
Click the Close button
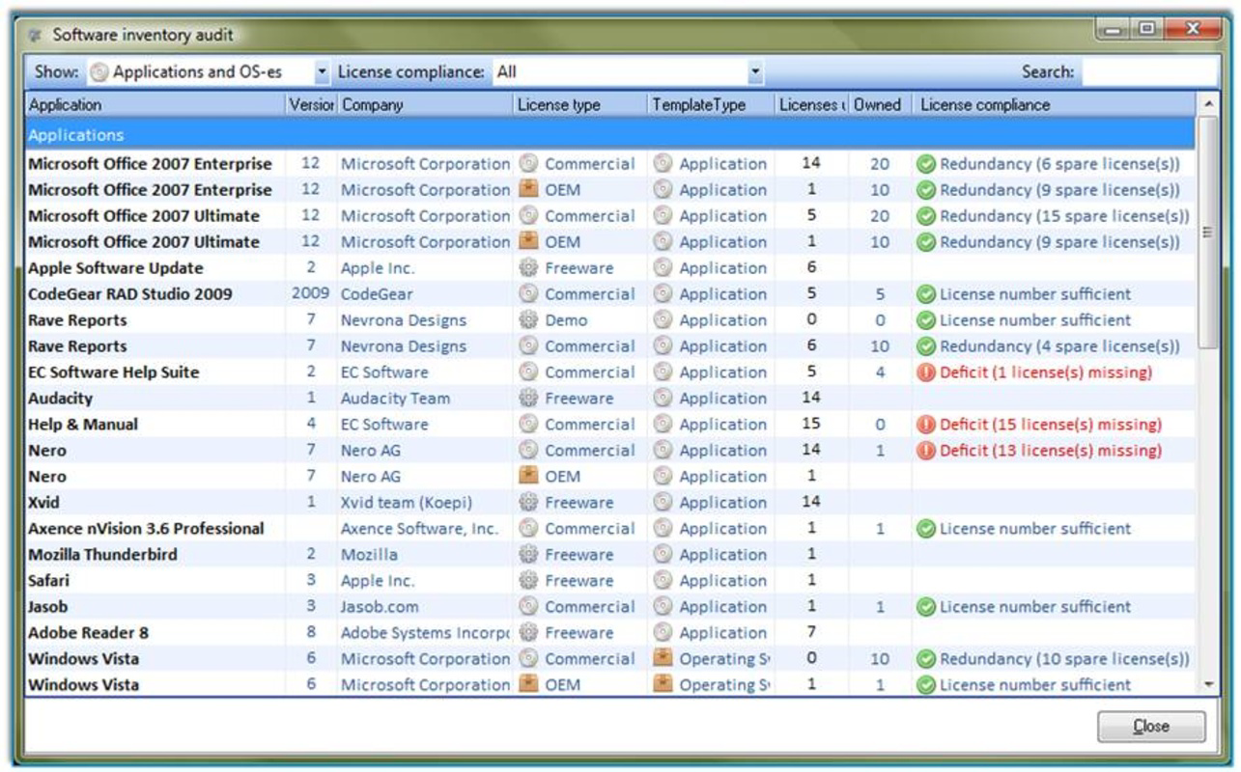[x=1151, y=727]
